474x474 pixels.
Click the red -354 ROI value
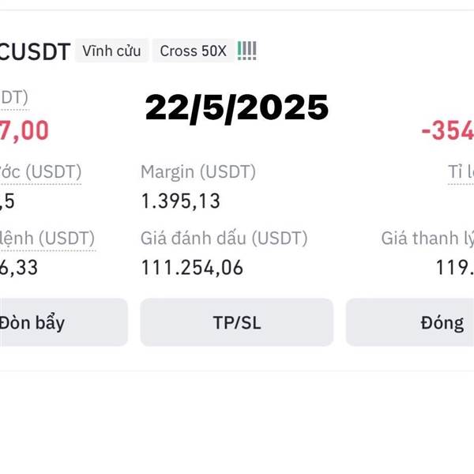pos(447,130)
